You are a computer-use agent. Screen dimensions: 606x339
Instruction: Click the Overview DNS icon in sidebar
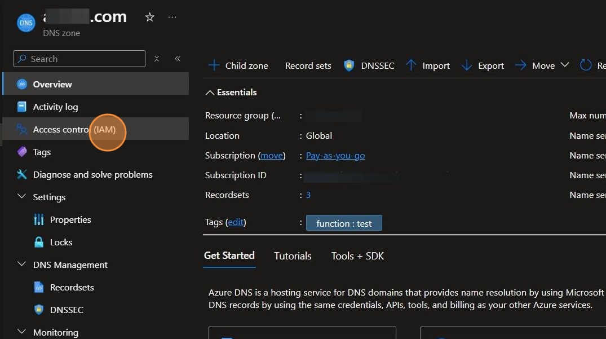point(22,84)
